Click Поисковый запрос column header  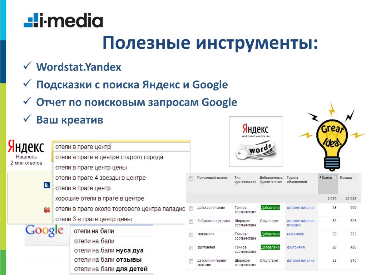(212, 178)
